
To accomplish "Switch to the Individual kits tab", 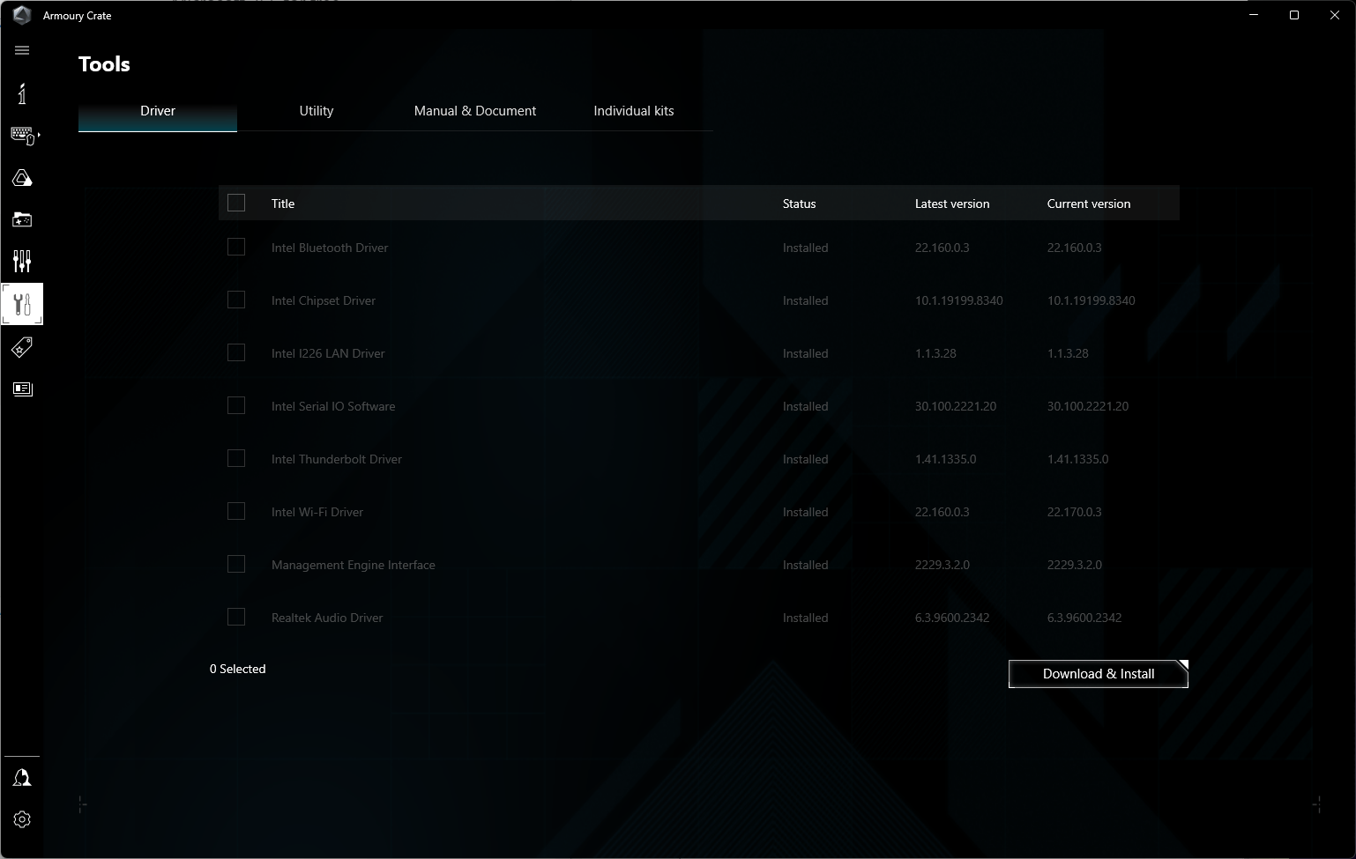I will pos(634,111).
